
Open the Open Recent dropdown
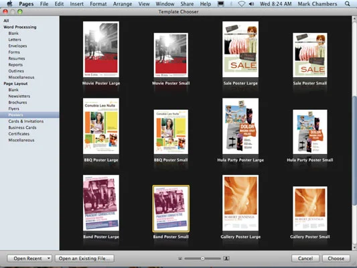[29, 259]
